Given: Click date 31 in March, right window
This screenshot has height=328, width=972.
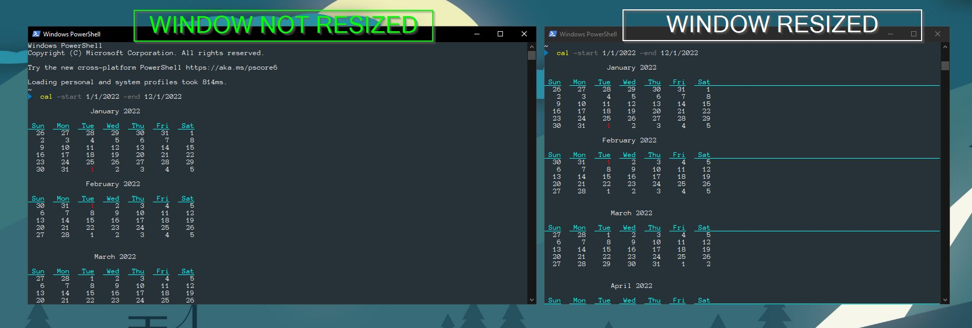Looking at the screenshot, I should point(656,264).
